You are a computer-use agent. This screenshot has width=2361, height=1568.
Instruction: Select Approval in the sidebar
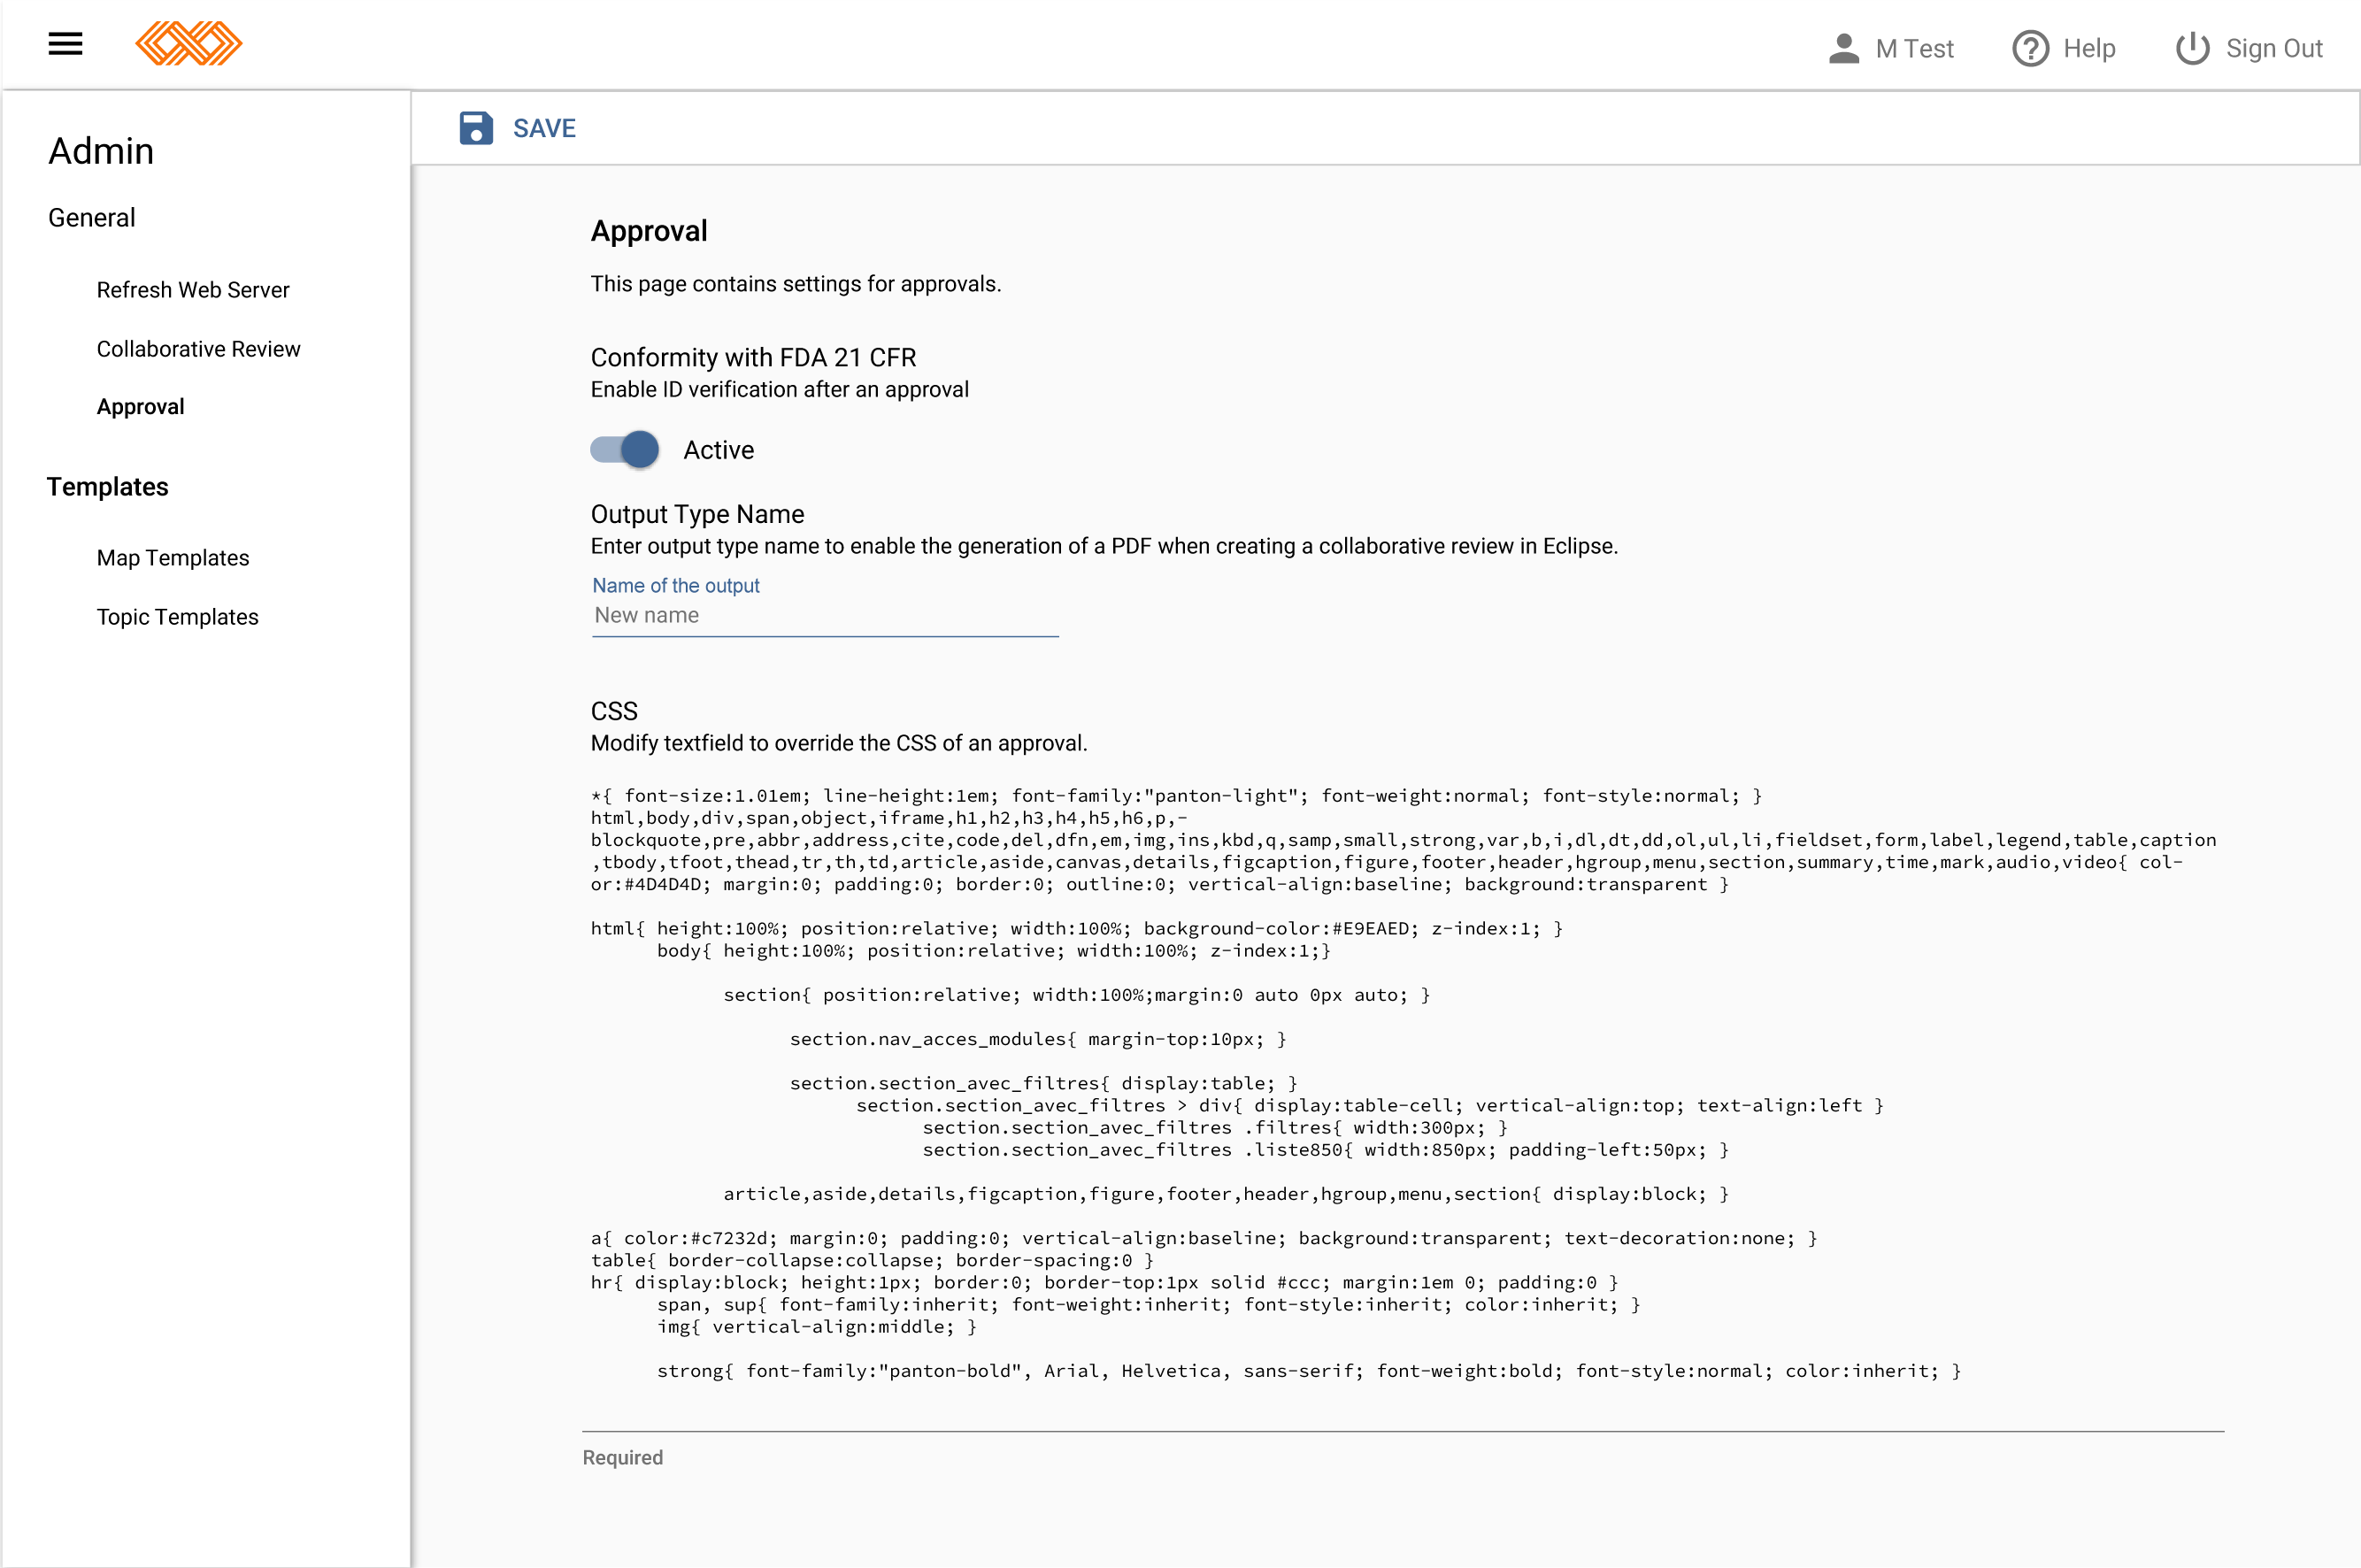tap(141, 407)
